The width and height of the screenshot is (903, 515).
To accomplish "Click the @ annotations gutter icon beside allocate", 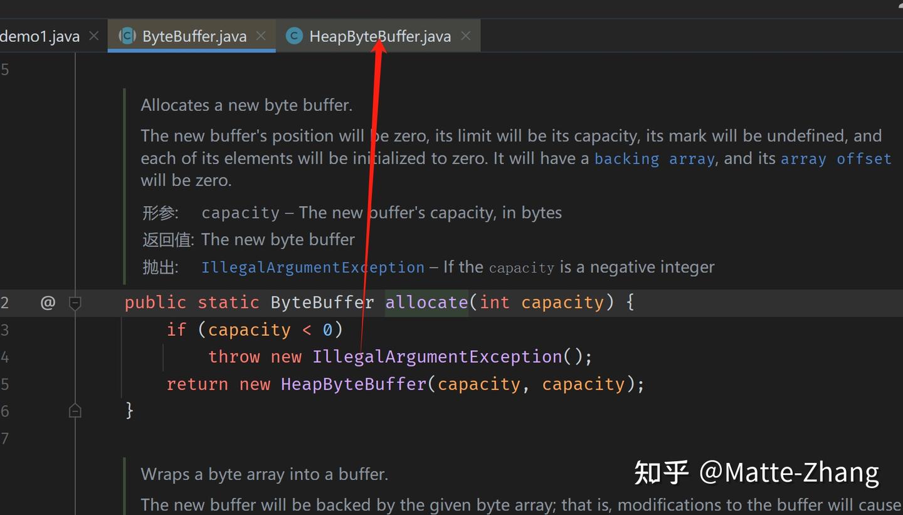I will 48,303.
